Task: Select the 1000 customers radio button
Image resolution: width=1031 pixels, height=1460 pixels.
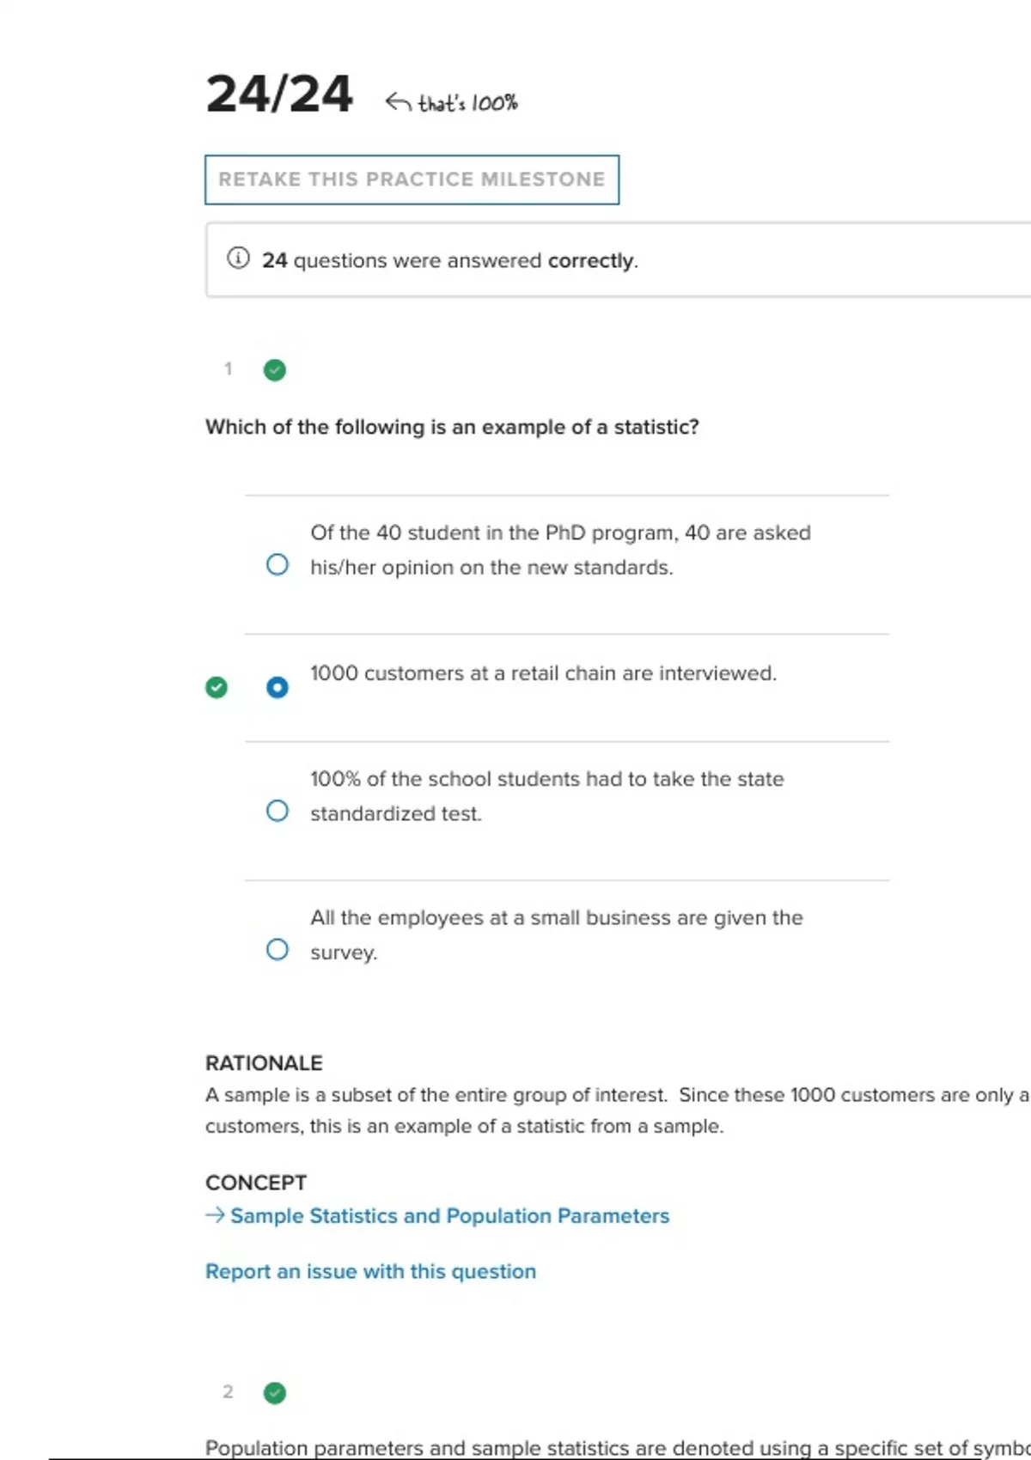Action: pos(277,687)
